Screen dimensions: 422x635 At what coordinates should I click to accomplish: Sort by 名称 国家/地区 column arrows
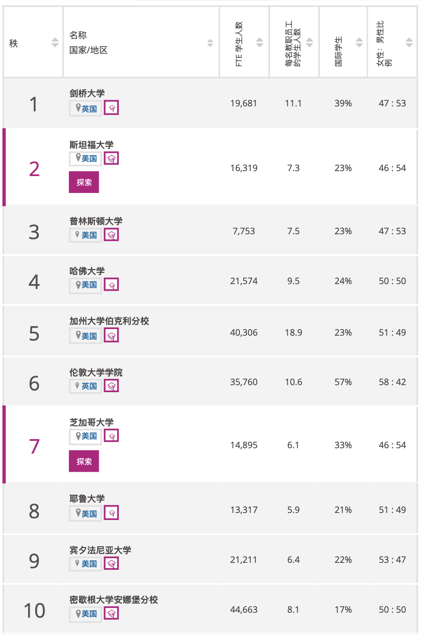coord(210,43)
